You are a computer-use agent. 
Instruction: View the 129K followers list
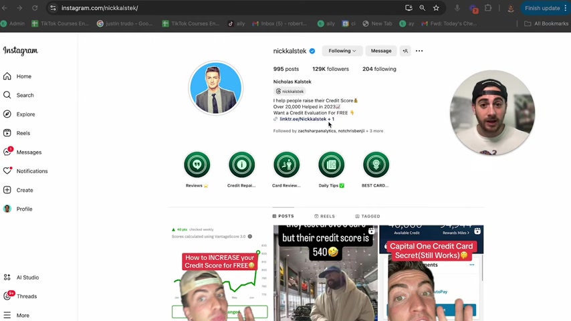click(x=330, y=69)
